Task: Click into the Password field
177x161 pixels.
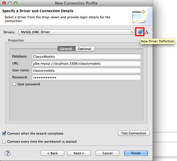Action: [86, 77]
